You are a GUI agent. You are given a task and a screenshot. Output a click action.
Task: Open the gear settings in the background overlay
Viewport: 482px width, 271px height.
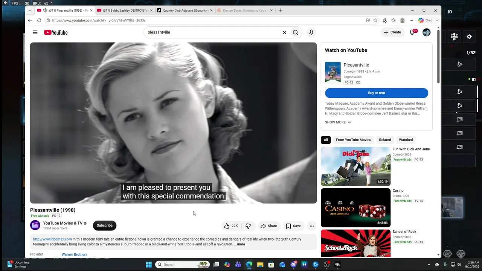(x=469, y=37)
